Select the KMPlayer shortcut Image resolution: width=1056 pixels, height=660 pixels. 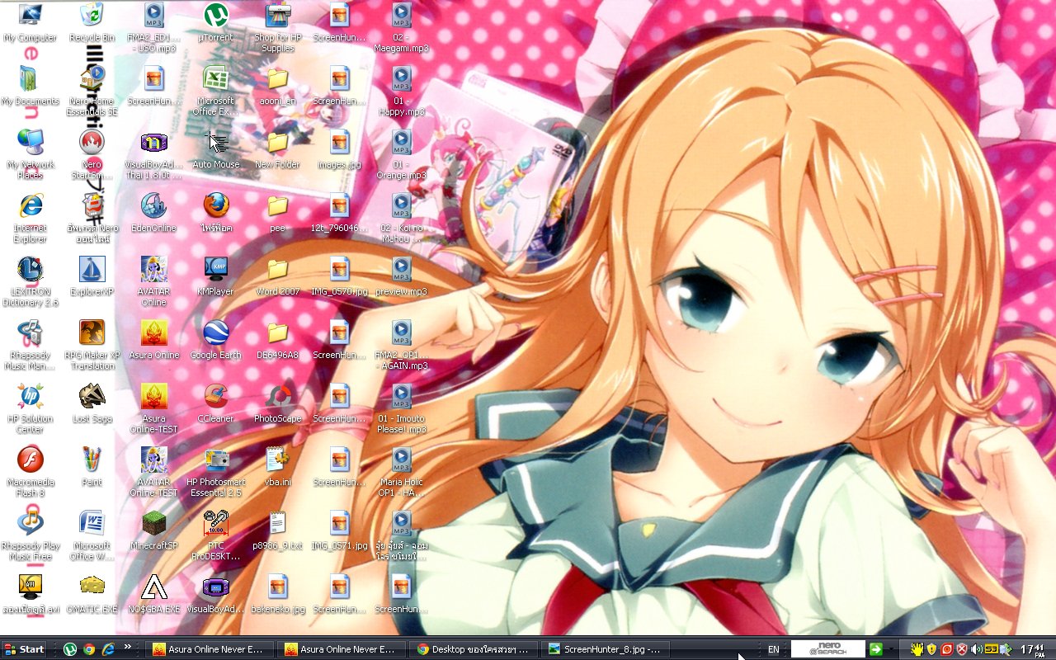click(215, 276)
